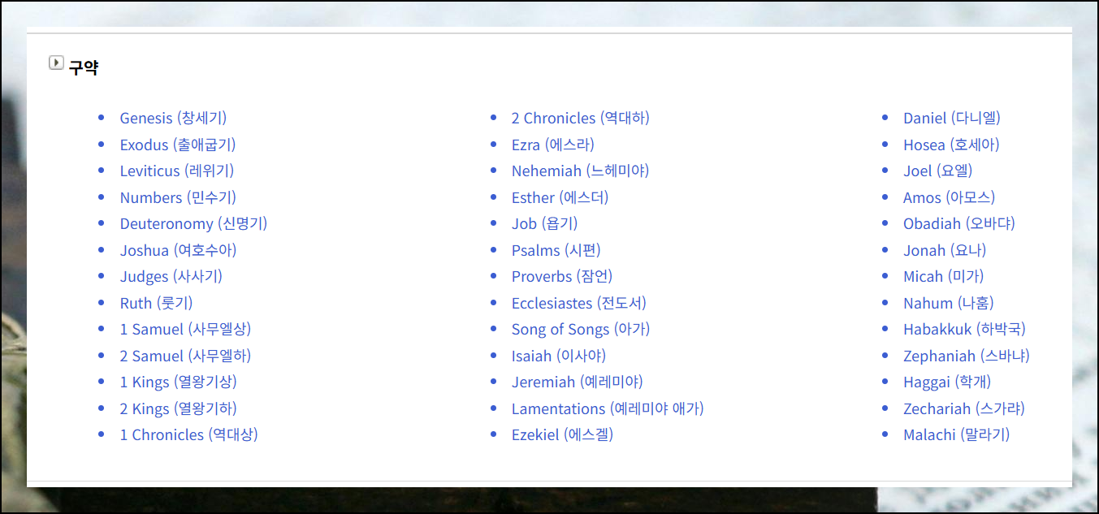The image size is (1099, 514).
Task: Open Jeremiah (예레미야) link
Action: point(577,382)
